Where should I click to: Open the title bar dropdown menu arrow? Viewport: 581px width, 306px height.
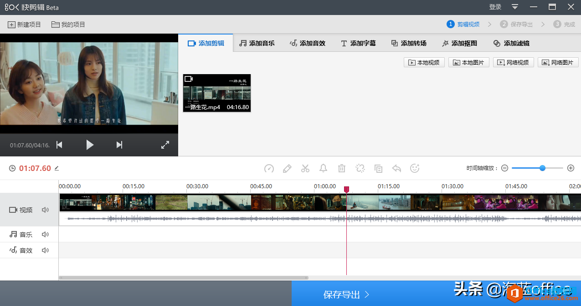tap(515, 7)
